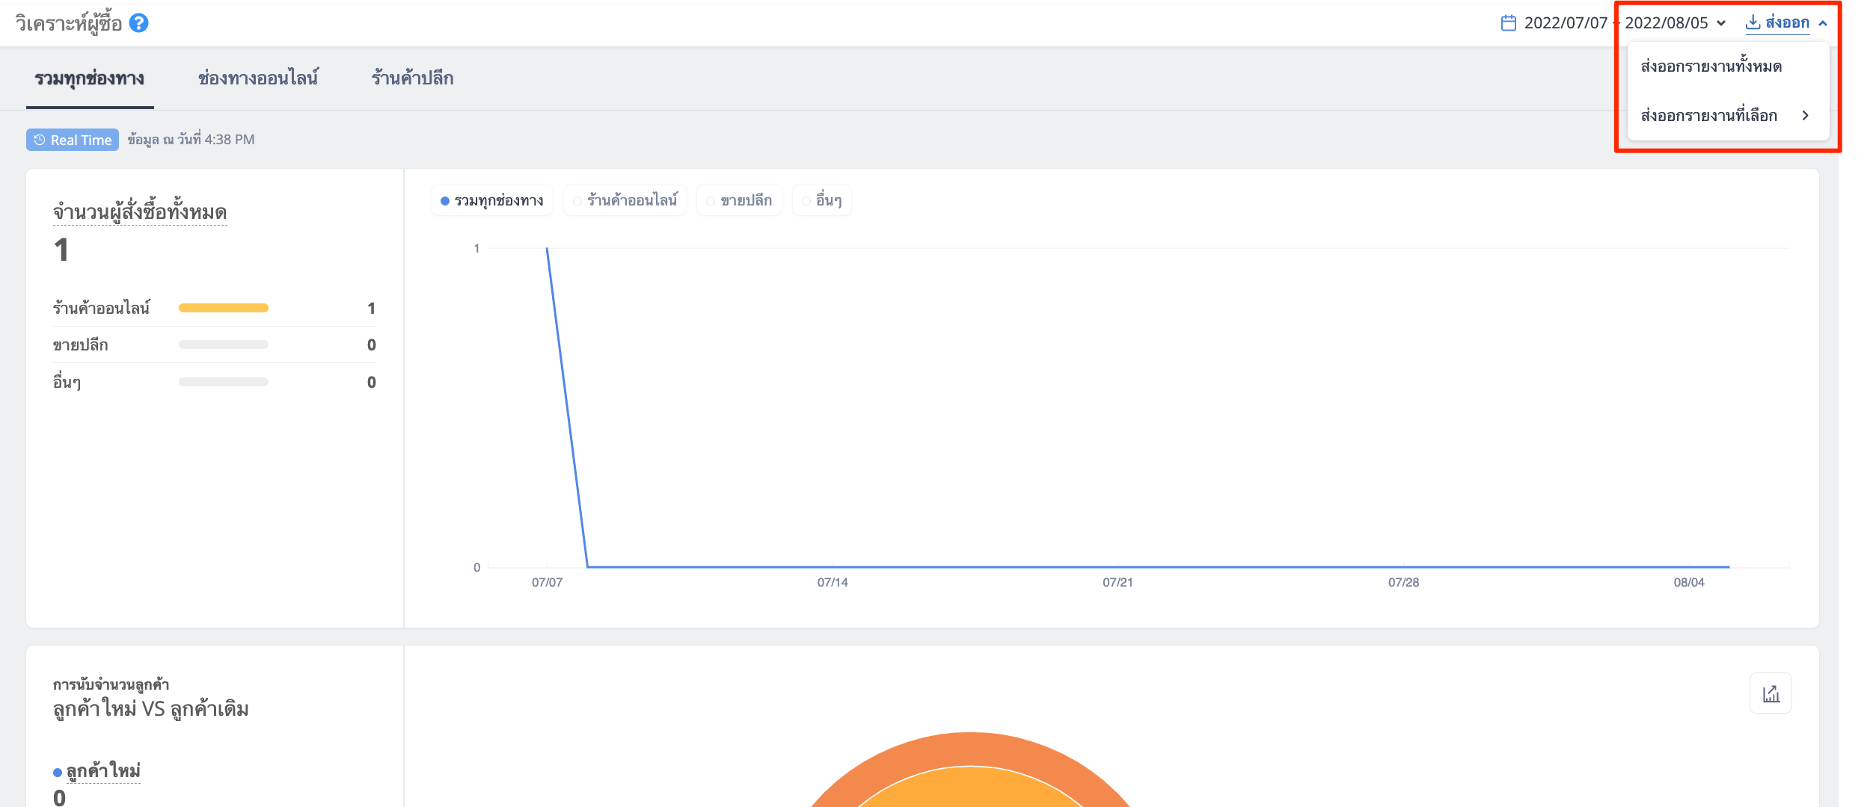Toggle รวมทุกช่องทาง chart legend series
1873x807 pixels.
coord(492,200)
